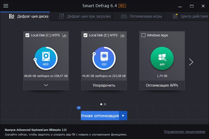This screenshot has width=209, height=139.
Task: Click the Упорядочить button for SSD
Action: 104,86
